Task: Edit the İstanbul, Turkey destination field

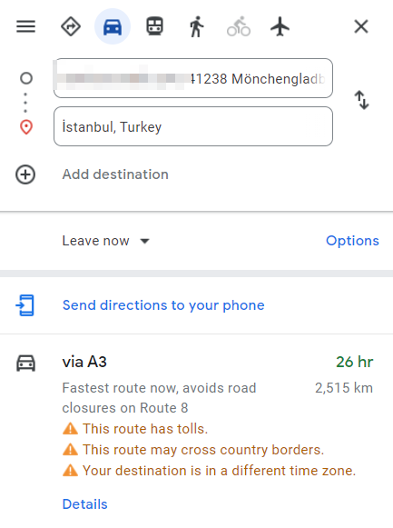Action: 193,126
